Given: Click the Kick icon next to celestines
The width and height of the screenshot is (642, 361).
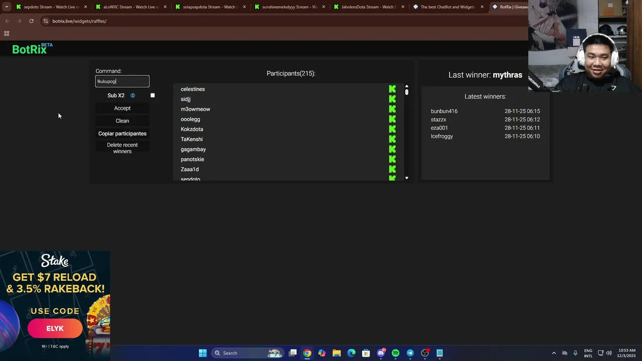Looking at the screenshot, I should pyautogui.click(x=392, y=89).
